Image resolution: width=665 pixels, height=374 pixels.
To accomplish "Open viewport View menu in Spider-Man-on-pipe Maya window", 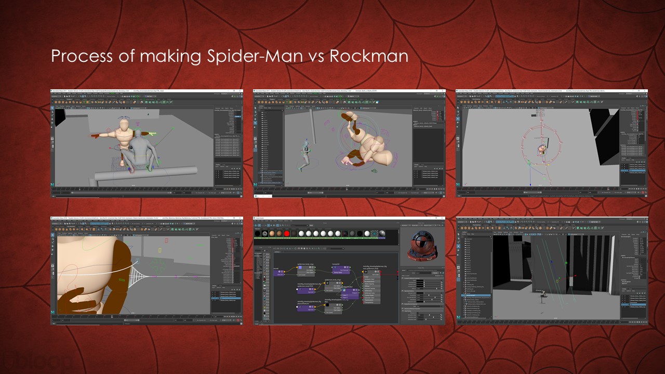I will [x=58, y=106].
